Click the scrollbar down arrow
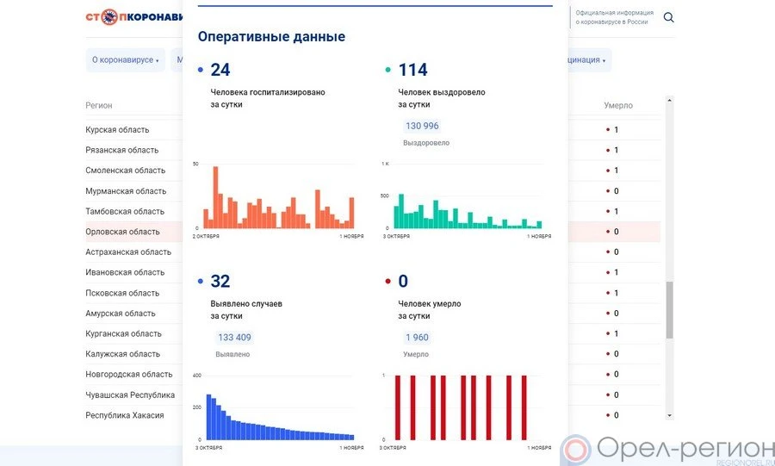 pos(670,415)
